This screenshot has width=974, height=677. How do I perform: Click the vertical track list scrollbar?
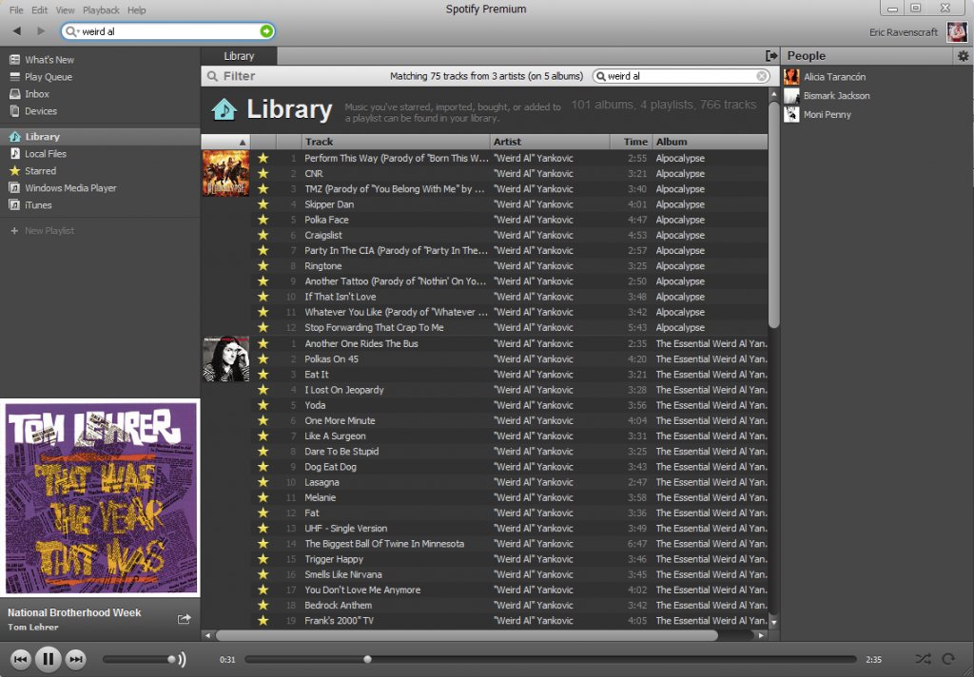[x=773, y=214]
